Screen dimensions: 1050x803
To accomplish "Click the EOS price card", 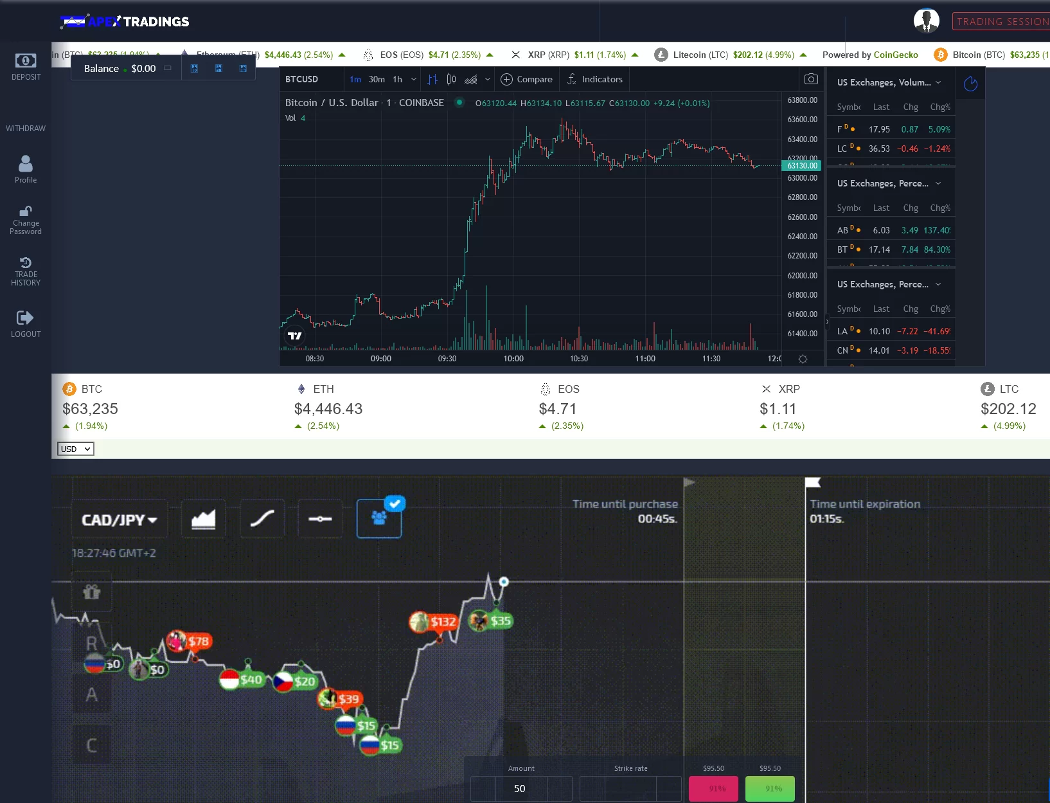I will pyautogui.click(x=561, y=407).
